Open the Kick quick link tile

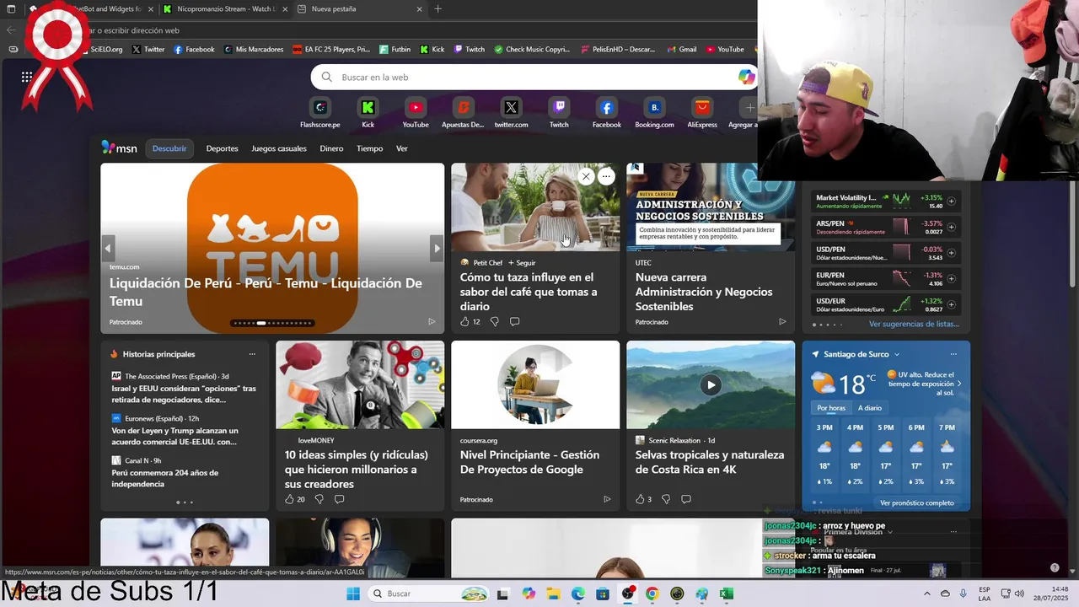[x=368, y=113]
